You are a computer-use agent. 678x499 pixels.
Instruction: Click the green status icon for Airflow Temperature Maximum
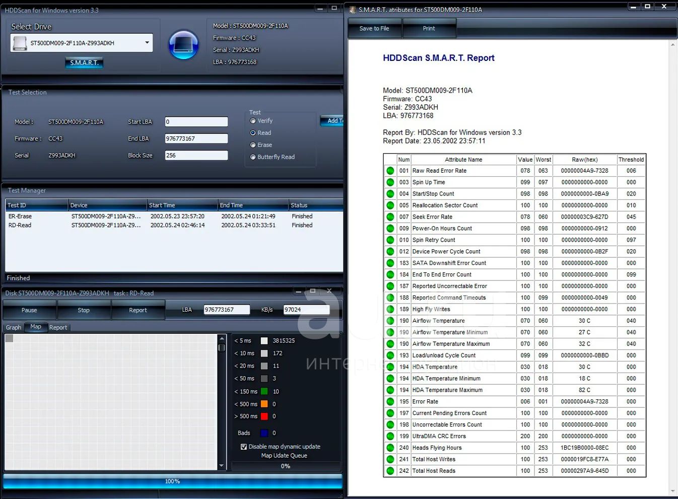[390, 344]
